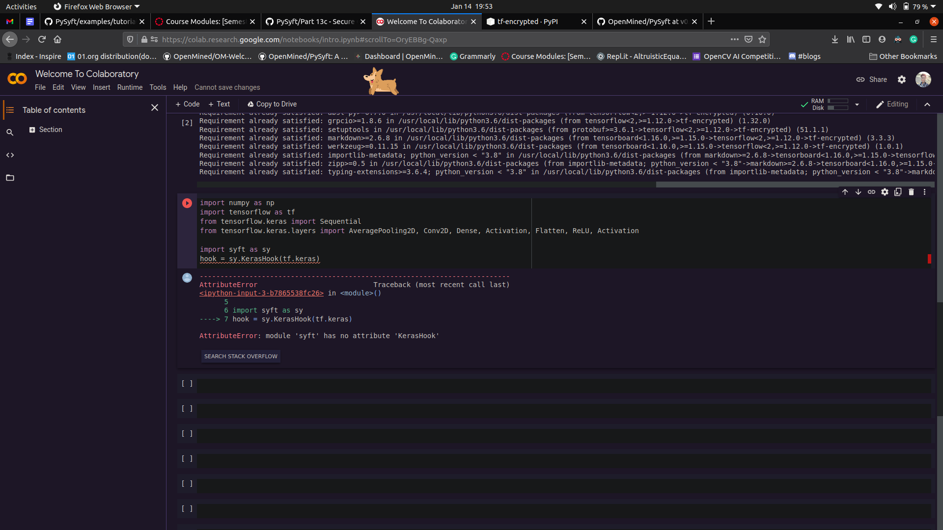Image resolution: width=943 pixels, height=530 pixels.
Task: Move the cell down with the arrow icon
Action: [x=858, y=192]
